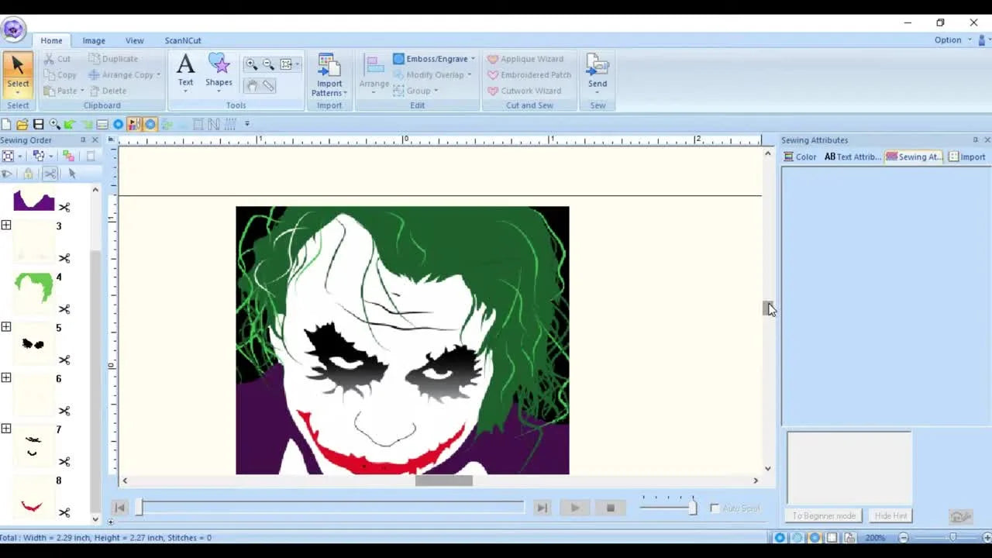Toggle the lock icon in Sewing Order panel
Viewport: 992px width, 558px height.
pos(29,174)
